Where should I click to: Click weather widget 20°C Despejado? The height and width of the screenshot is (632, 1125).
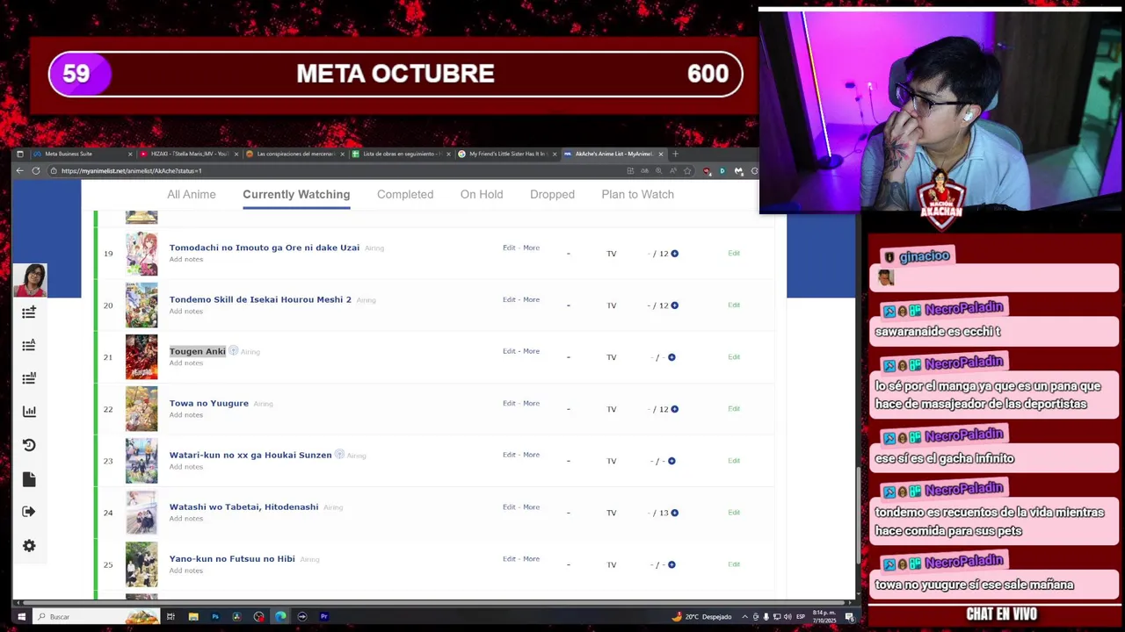point(703,616)
